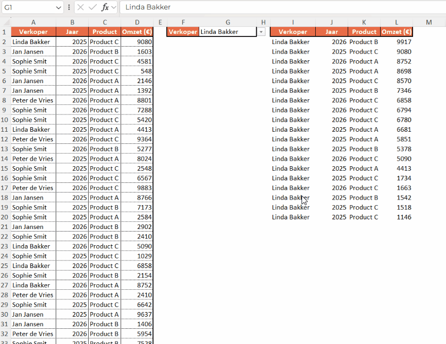
Task: Click the Cancel (X) icon in formula bar
Action: (81, 8)
